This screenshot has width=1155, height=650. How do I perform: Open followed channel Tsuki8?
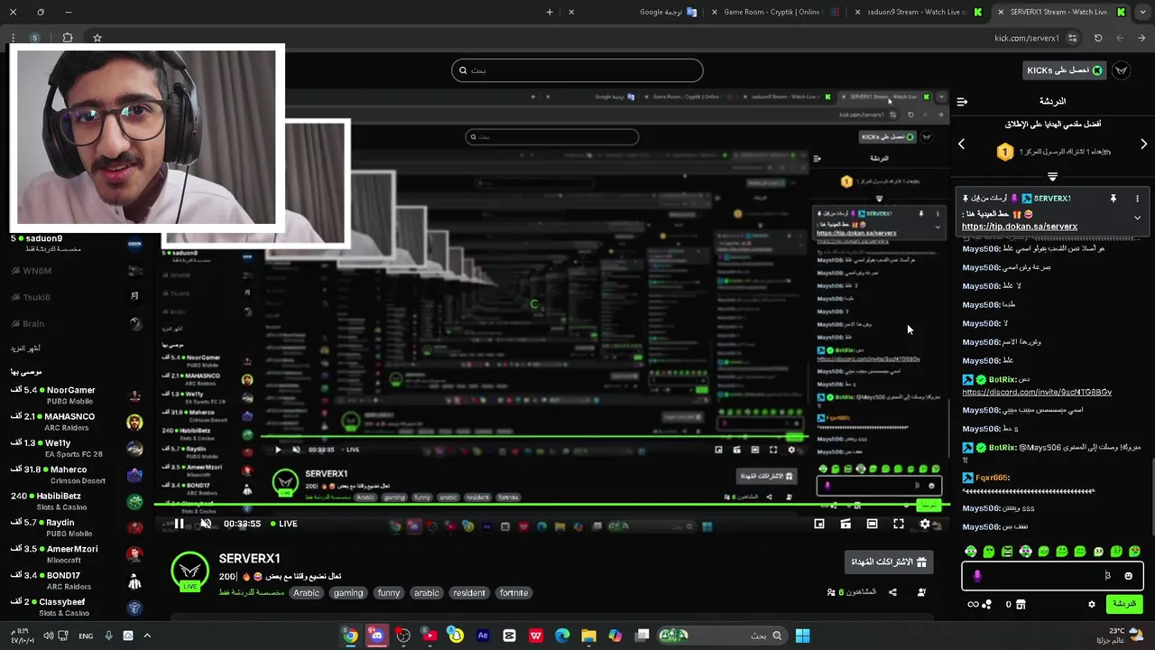(77, 297)
